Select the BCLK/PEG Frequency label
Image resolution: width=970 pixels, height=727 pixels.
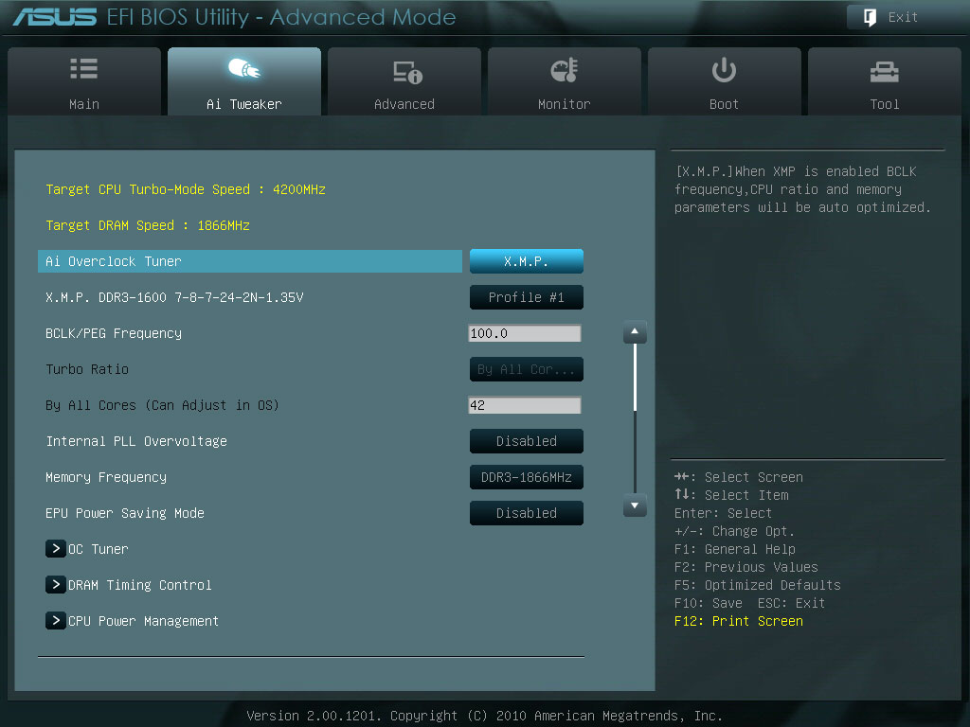114,333
